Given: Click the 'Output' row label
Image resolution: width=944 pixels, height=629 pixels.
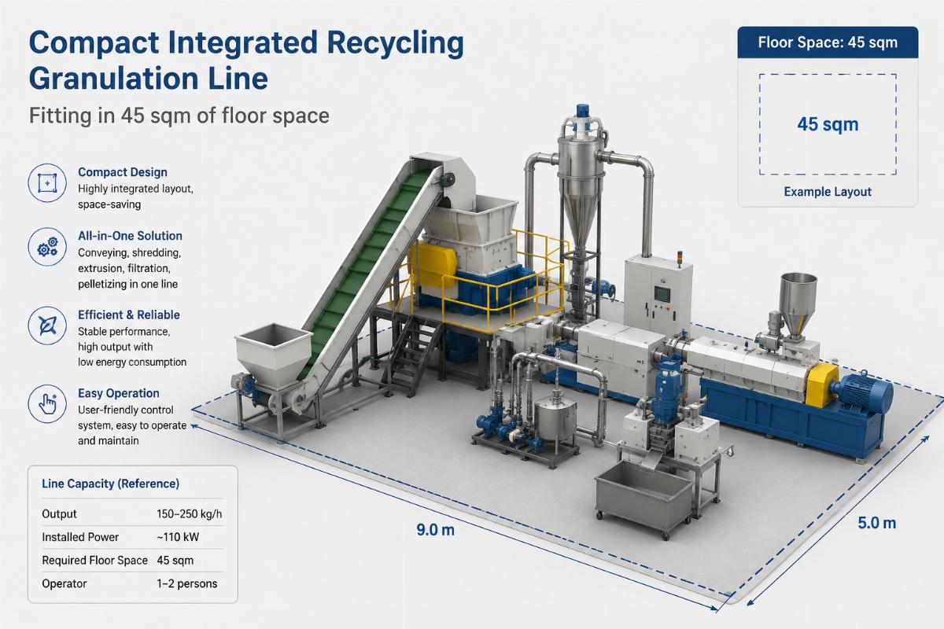Looking at the screenshot, I should [59, 514].
